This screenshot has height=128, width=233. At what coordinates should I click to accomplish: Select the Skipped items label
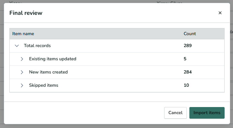tap(44, 85)
